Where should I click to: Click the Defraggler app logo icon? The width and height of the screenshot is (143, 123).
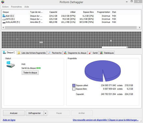[x=3, y=2]
